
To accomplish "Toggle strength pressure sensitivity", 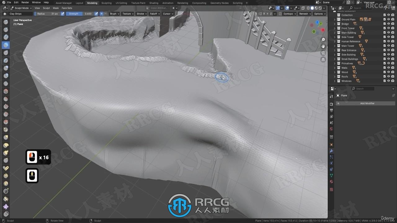I will [96, 14].
